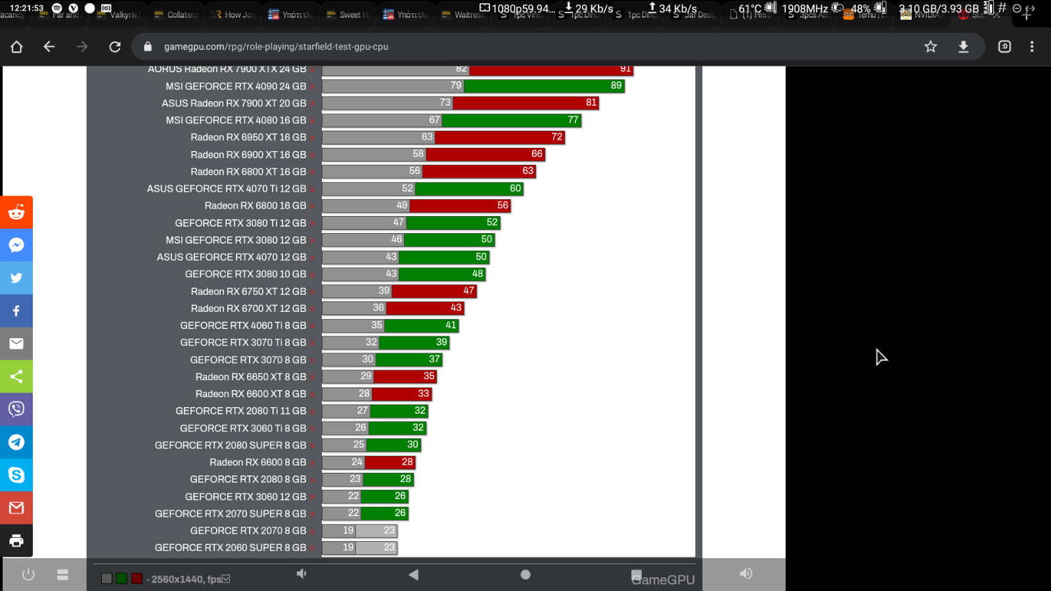Click Radeon RX 6800 XT 16 GB label
The image size is (1051, 591).
tap(248, 171)
